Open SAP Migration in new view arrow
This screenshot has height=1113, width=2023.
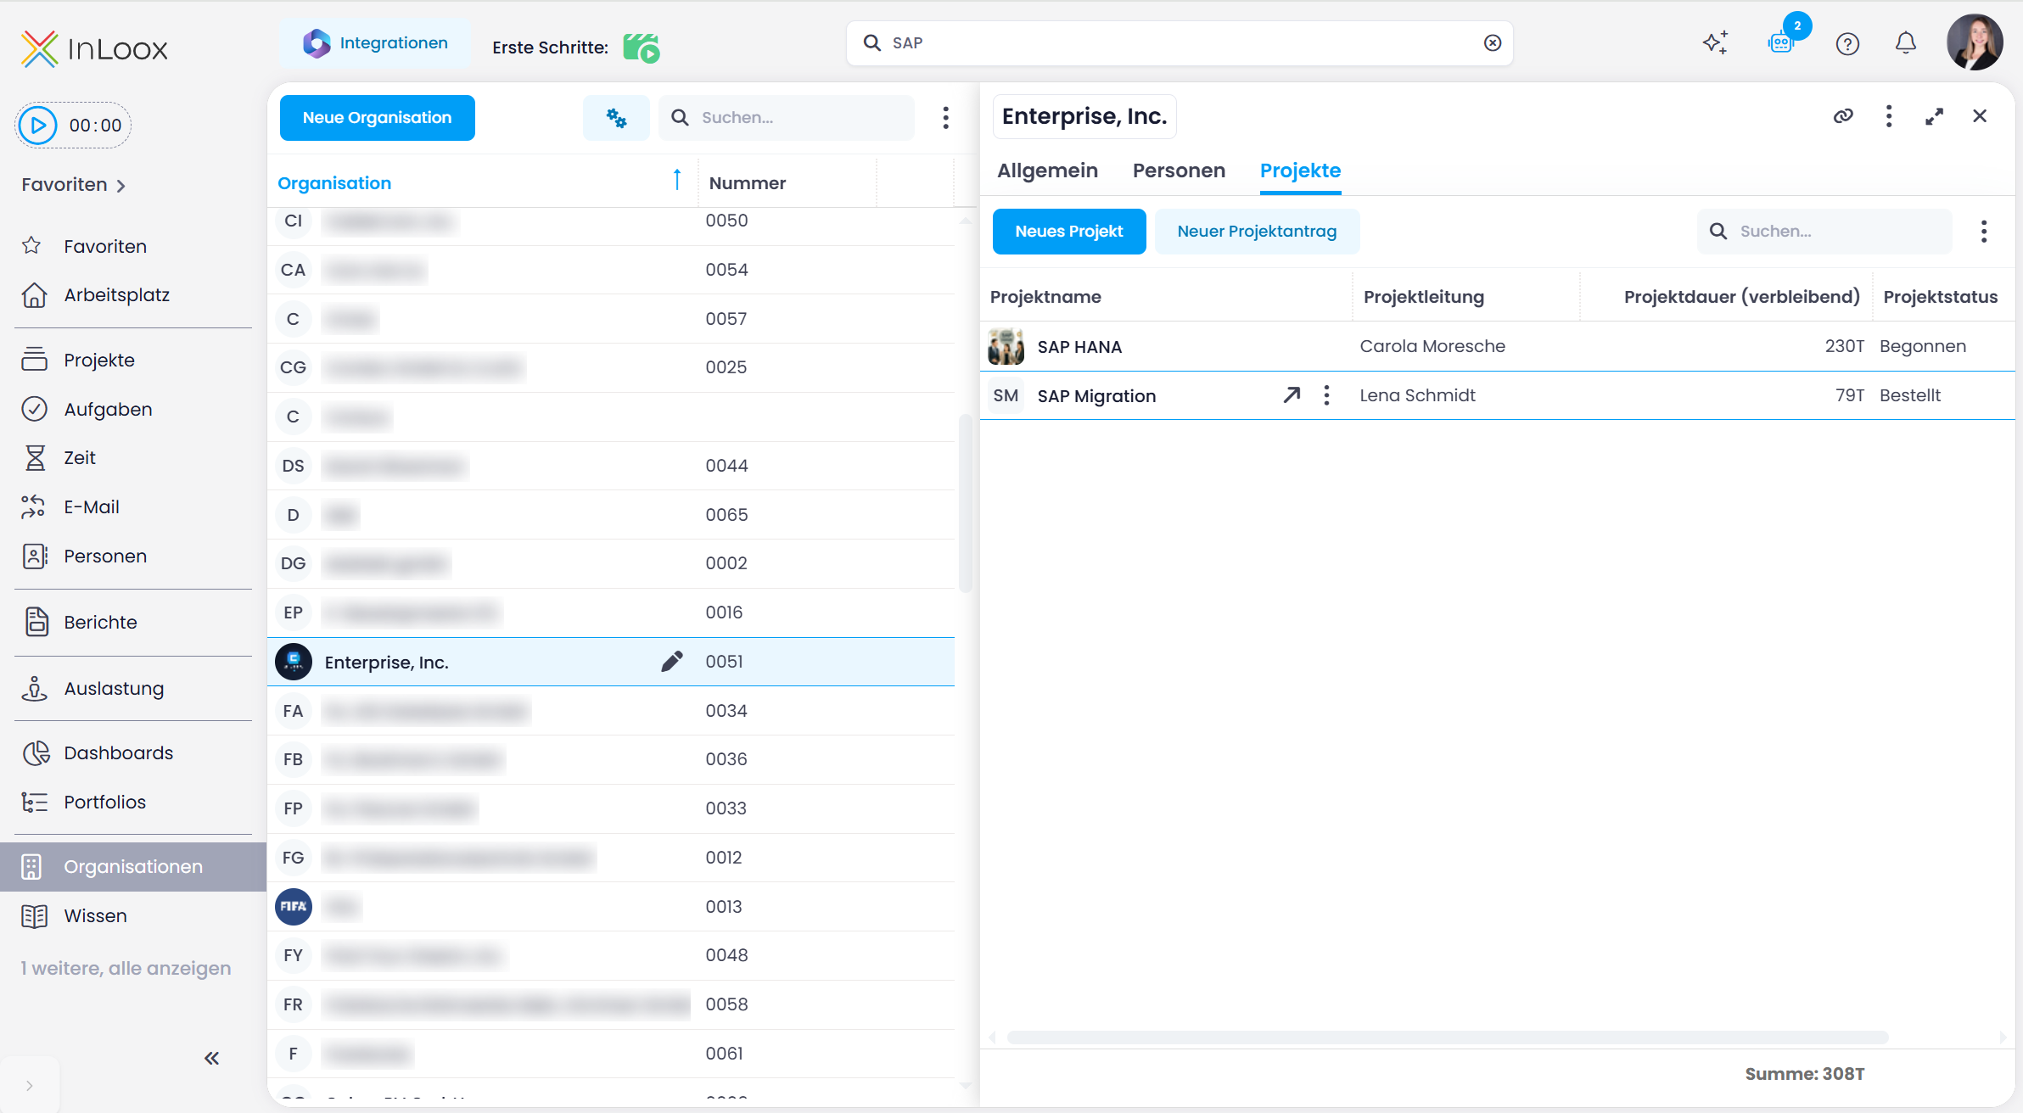click(x=1292, y=395)
